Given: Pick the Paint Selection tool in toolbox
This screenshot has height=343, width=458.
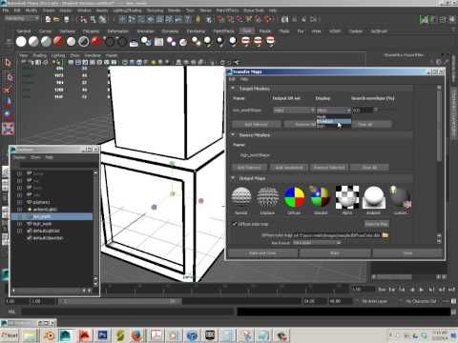Looking at the screenshot, I should pyautogui.click(x=8, y=90).
